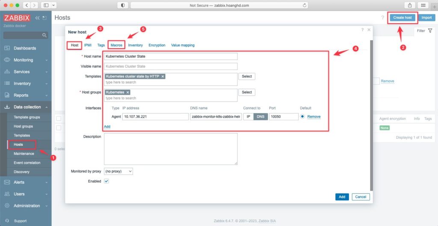Image resolution: width=438 pixels, height=226 pixels.
Task: Expand the Inventory sidebar menu
Action: point(46,84)
